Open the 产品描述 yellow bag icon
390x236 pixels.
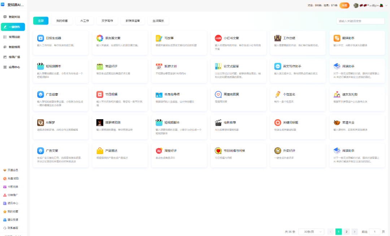(x=100, y=151)
